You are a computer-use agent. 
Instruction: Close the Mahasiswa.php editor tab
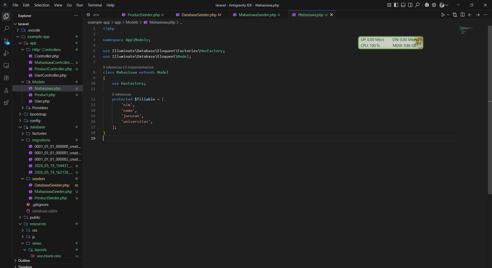pyautogui.click(x=331, y=15)
